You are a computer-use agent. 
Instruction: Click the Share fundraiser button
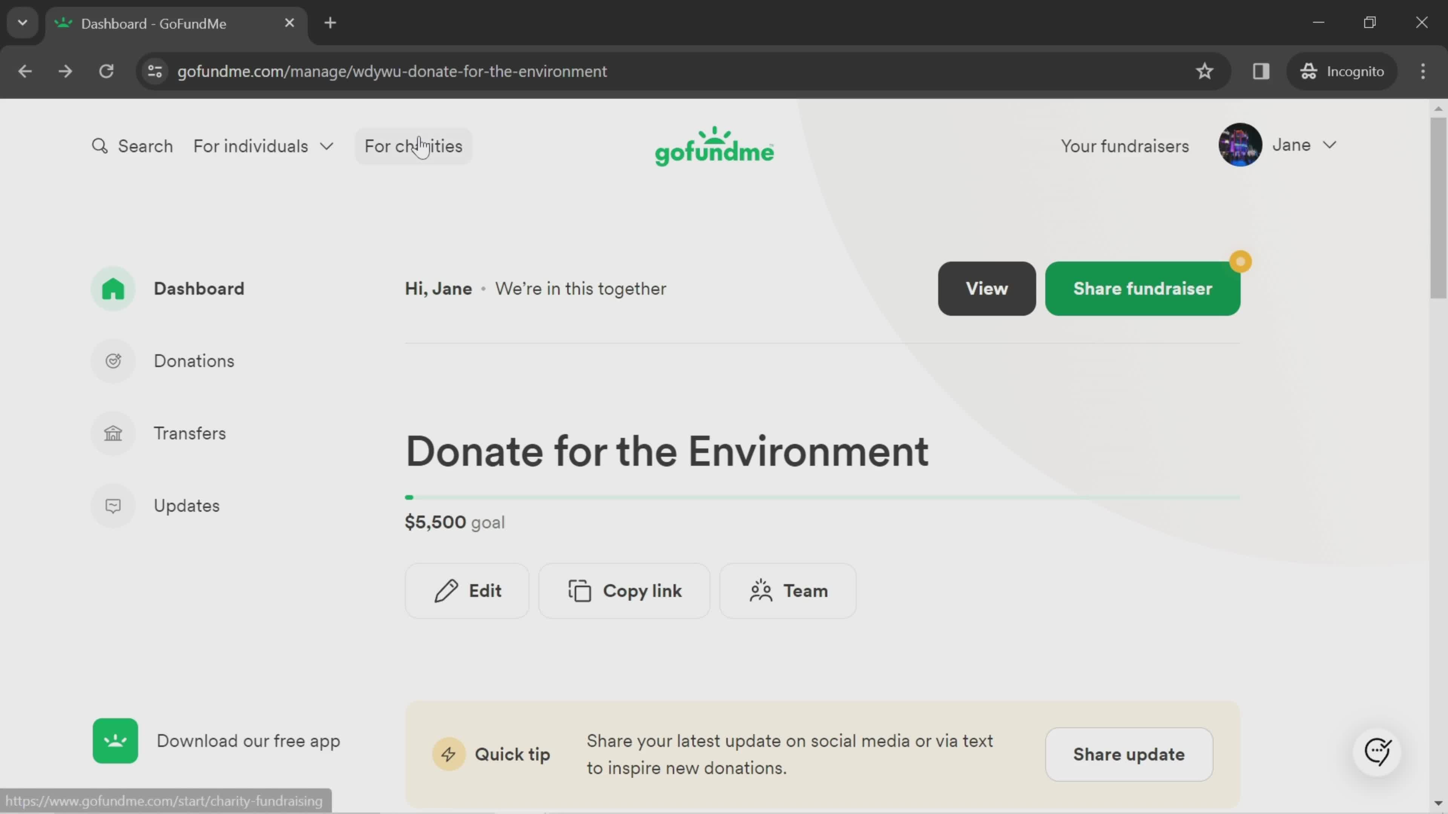1143,289
